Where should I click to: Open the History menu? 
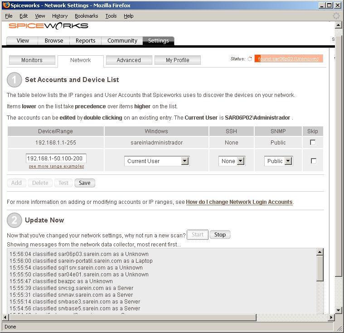60,16
